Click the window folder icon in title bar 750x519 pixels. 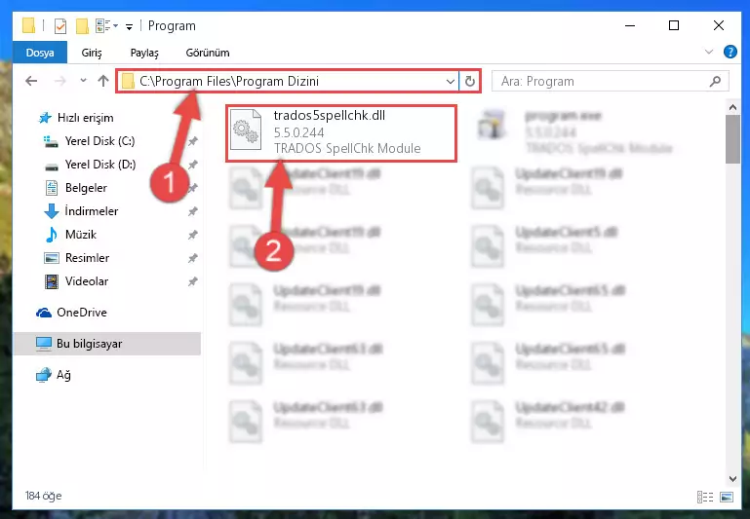(x=28, y=25)
